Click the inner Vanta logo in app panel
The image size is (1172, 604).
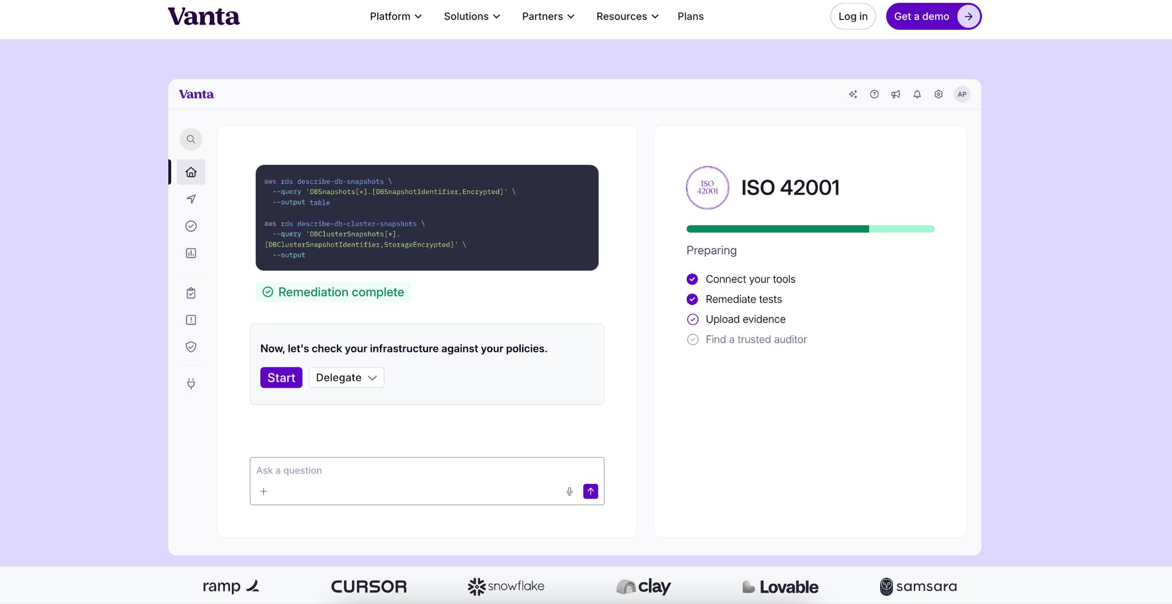click(196, 94)
